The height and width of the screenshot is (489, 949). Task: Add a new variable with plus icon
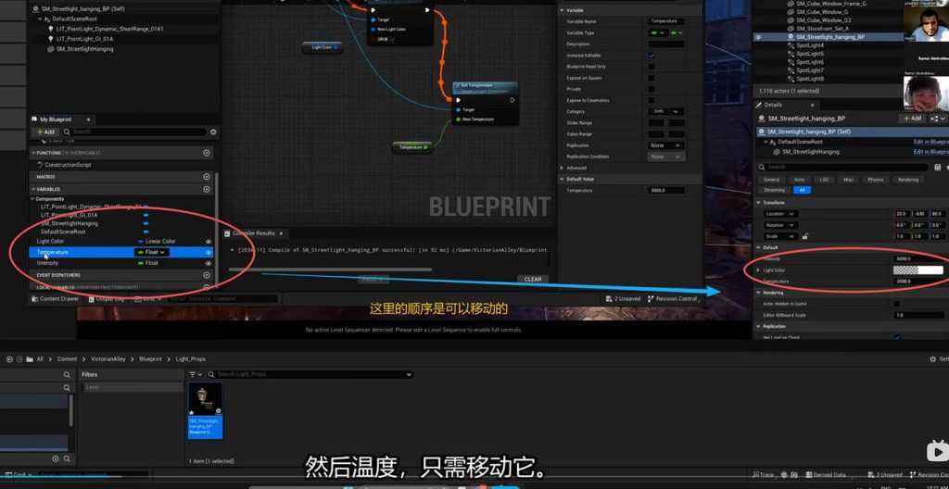click(207, 189)
